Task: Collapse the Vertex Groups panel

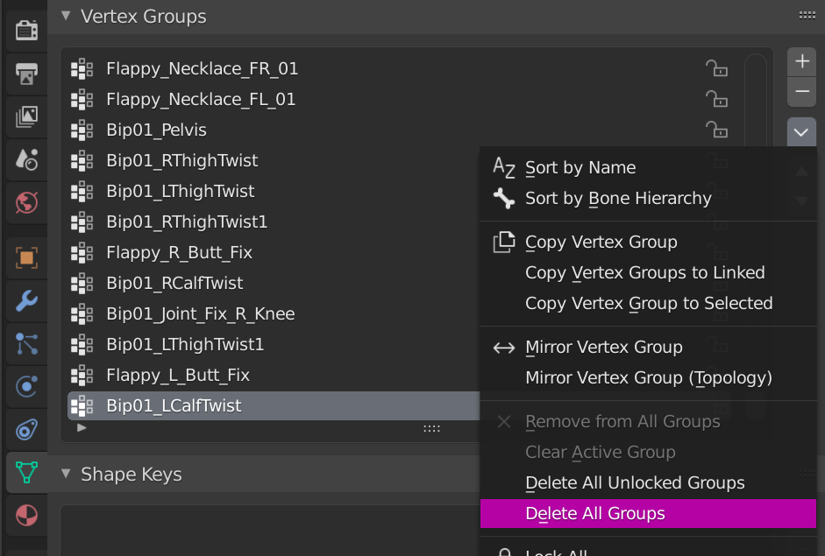Action: (x=66, y=16)
